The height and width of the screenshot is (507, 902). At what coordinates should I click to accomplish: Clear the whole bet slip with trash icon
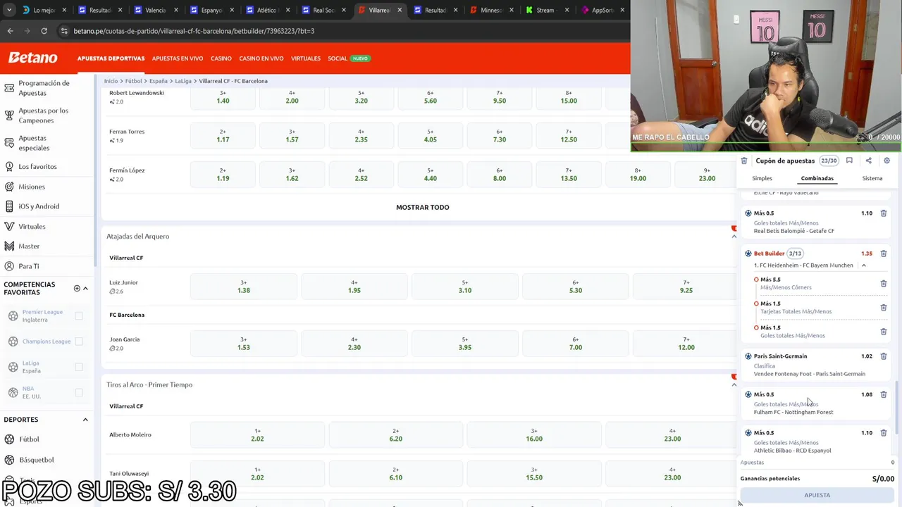coord(744,161)
